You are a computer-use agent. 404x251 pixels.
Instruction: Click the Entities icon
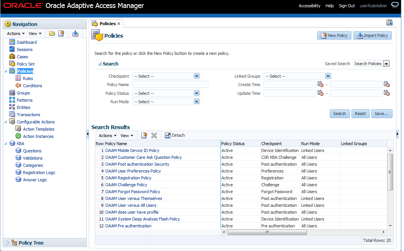[12, 107]
